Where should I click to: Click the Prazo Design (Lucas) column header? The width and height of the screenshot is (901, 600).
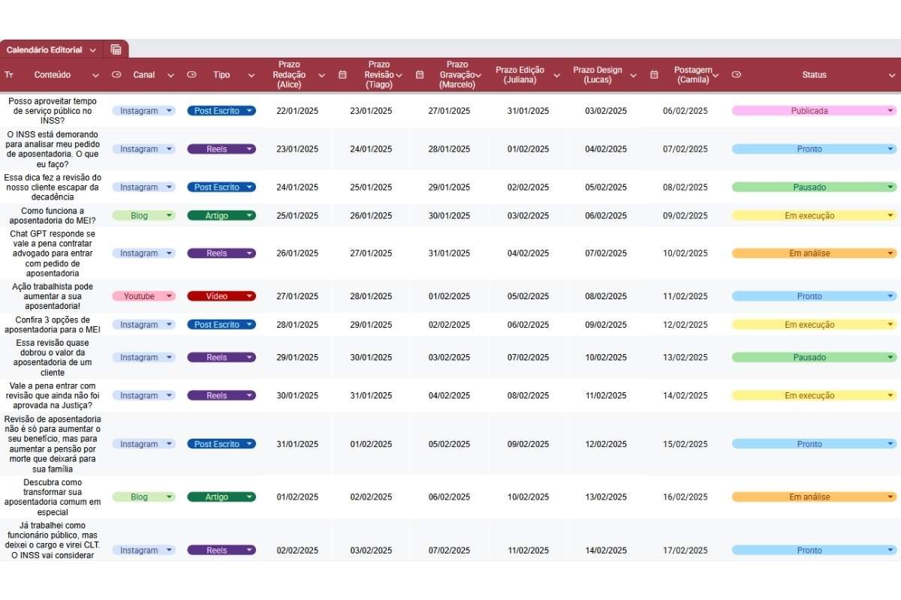pos(598,75)
